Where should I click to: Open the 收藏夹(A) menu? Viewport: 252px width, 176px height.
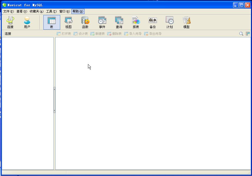37,11
